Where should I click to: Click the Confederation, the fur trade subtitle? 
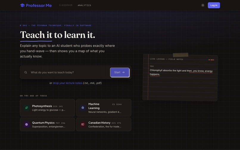click(105, 126)
